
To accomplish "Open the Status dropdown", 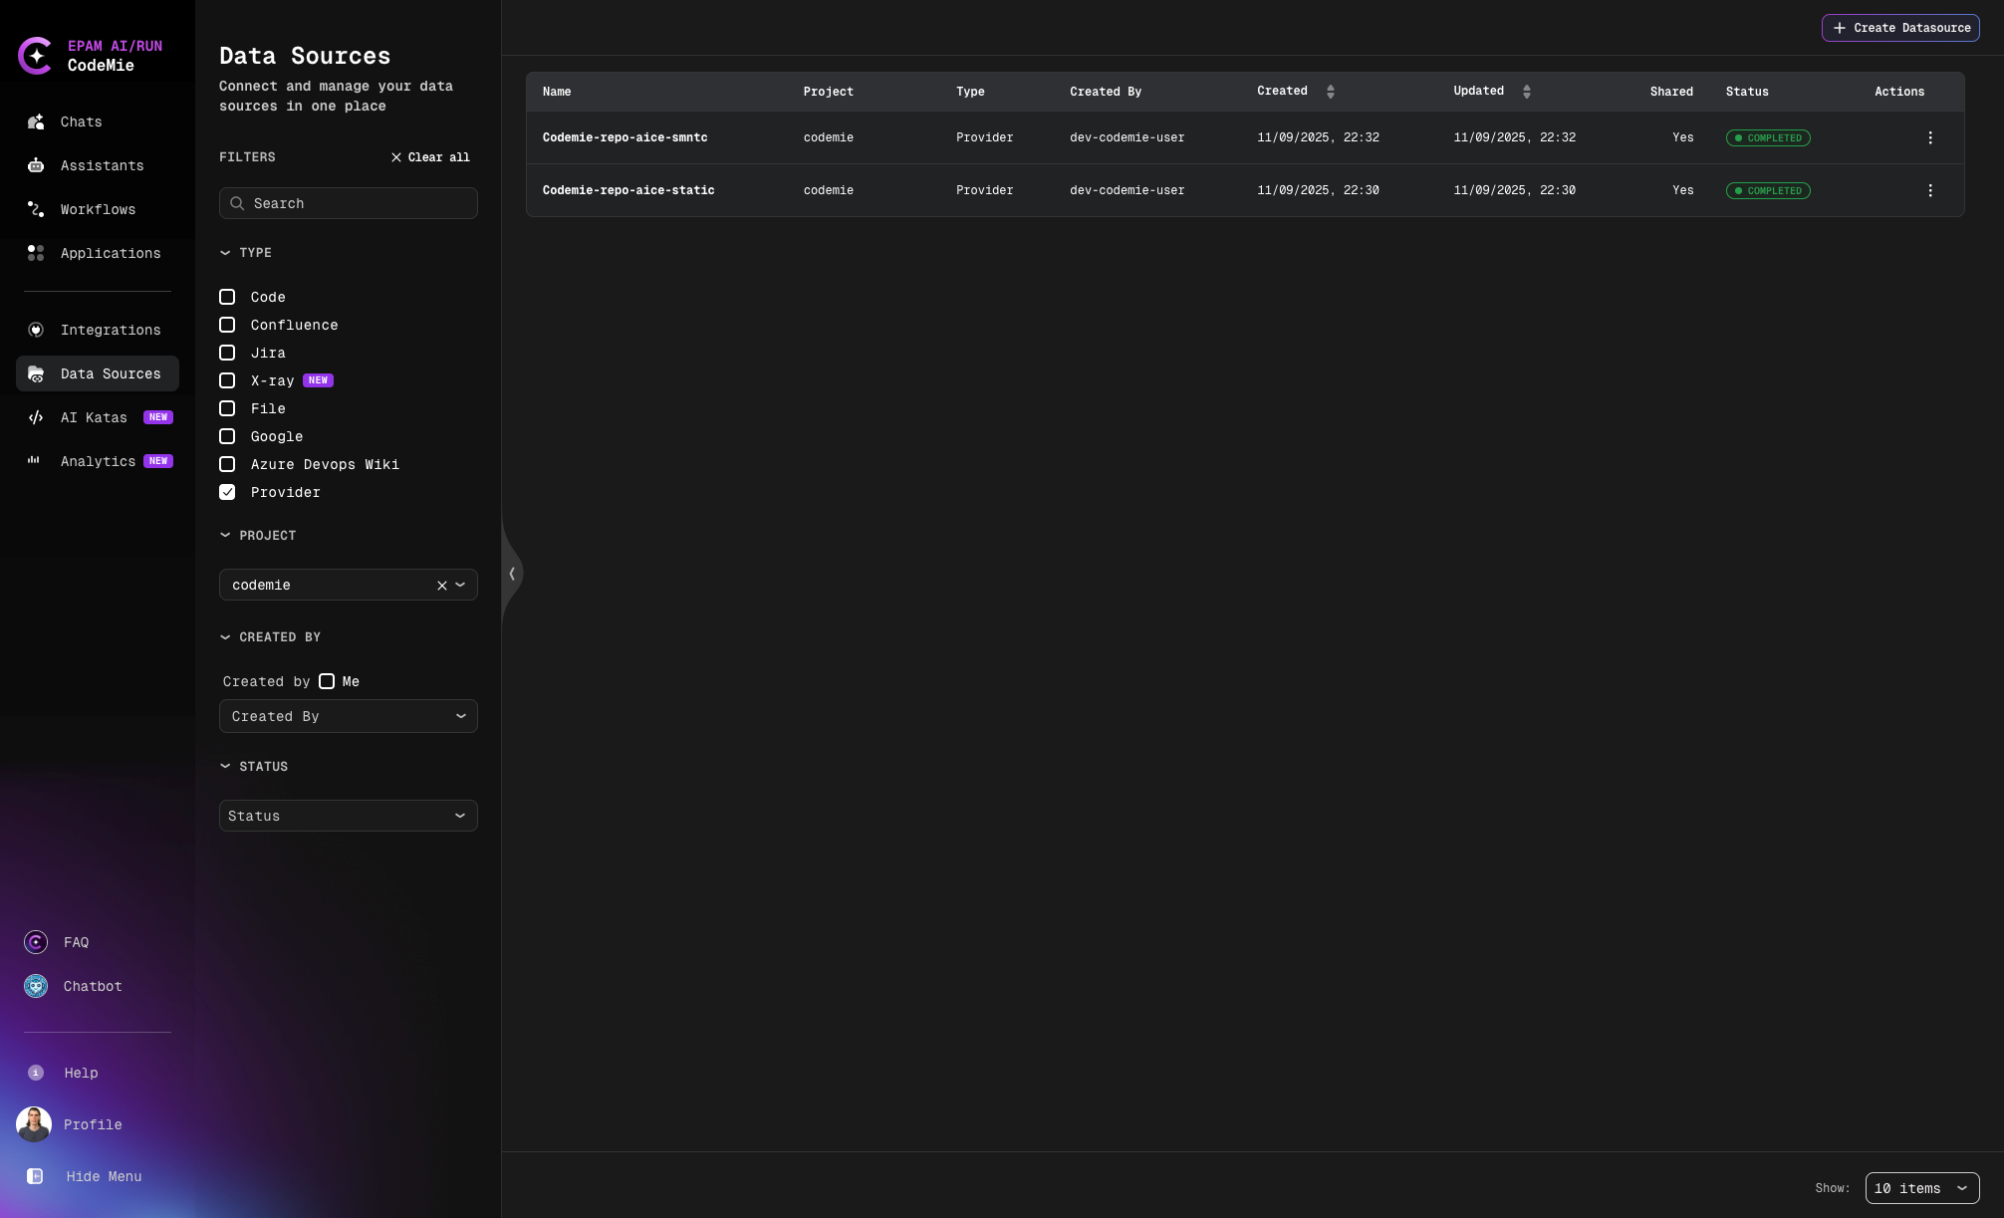I will [x=348, y=816].
